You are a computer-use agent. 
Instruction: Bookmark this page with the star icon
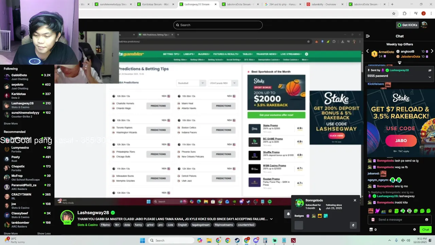(394, 13)
